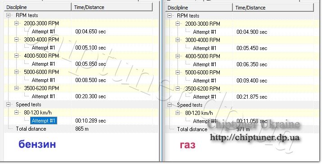Viewport: 322px width, 164px height.
Task: Collapse Speed tests in left panel
Action: tap(9, 105)
